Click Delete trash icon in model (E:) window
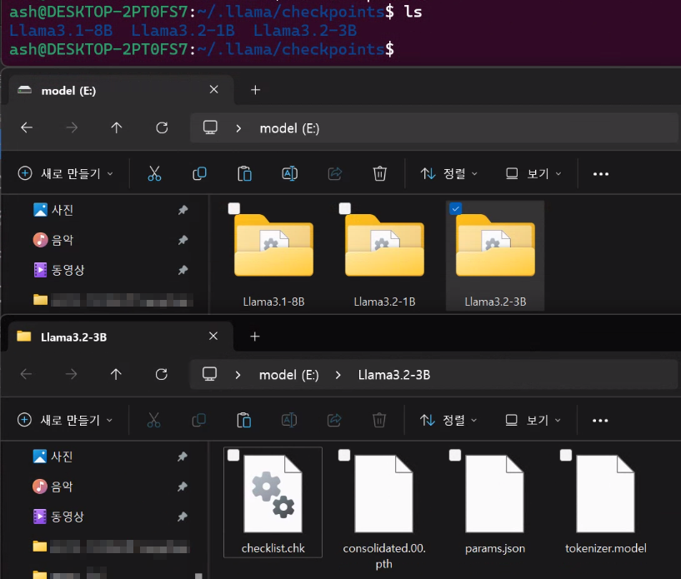 (379, 173)
